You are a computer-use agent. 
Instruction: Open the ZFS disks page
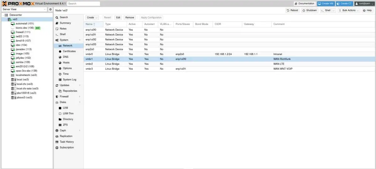click(65, 125)
